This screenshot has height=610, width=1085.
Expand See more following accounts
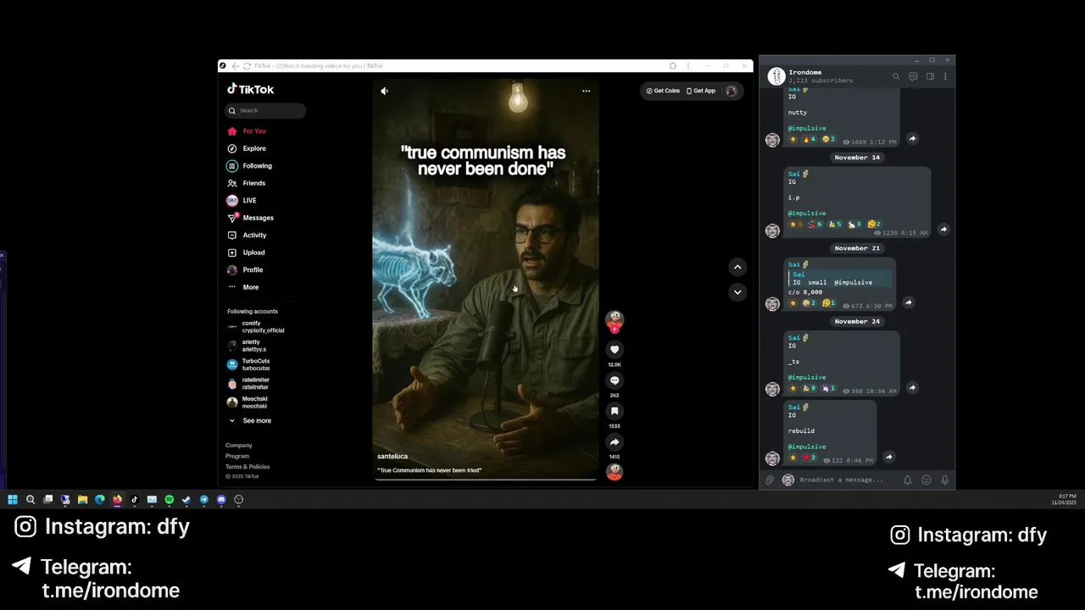[250, 421]
